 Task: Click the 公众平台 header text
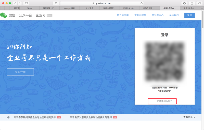pyautogui.click(x=25, y=15)
